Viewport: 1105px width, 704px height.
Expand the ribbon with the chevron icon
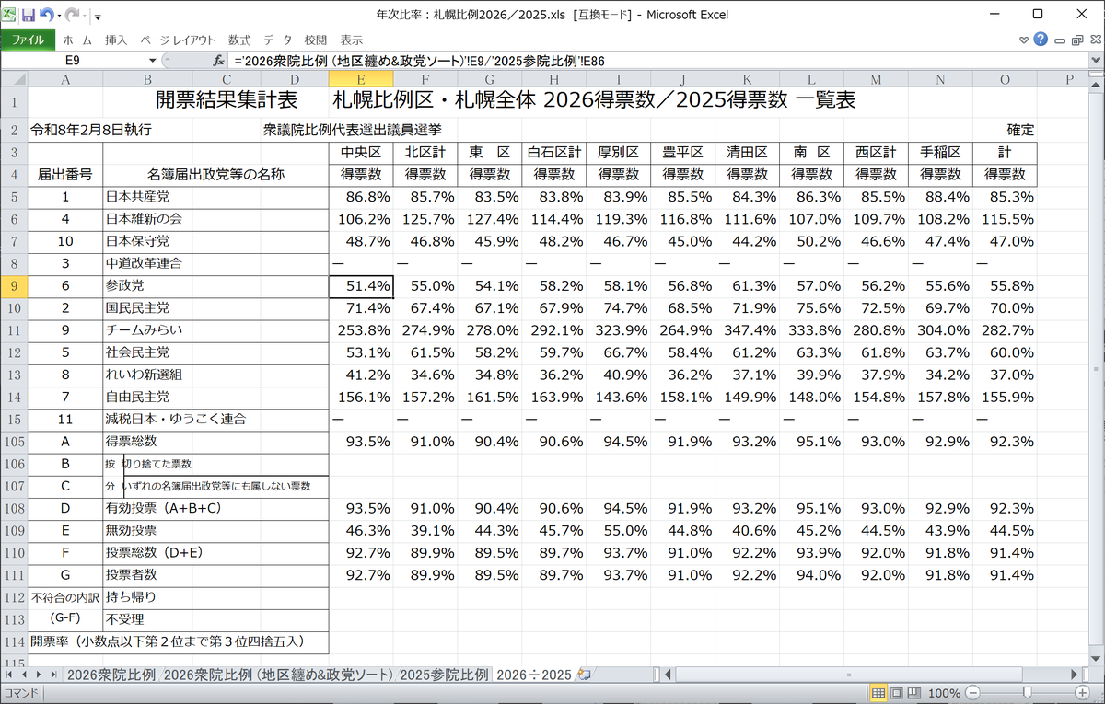(x=1024, y=40)
